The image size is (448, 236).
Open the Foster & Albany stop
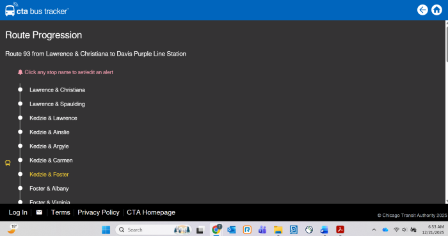point(49,188)
